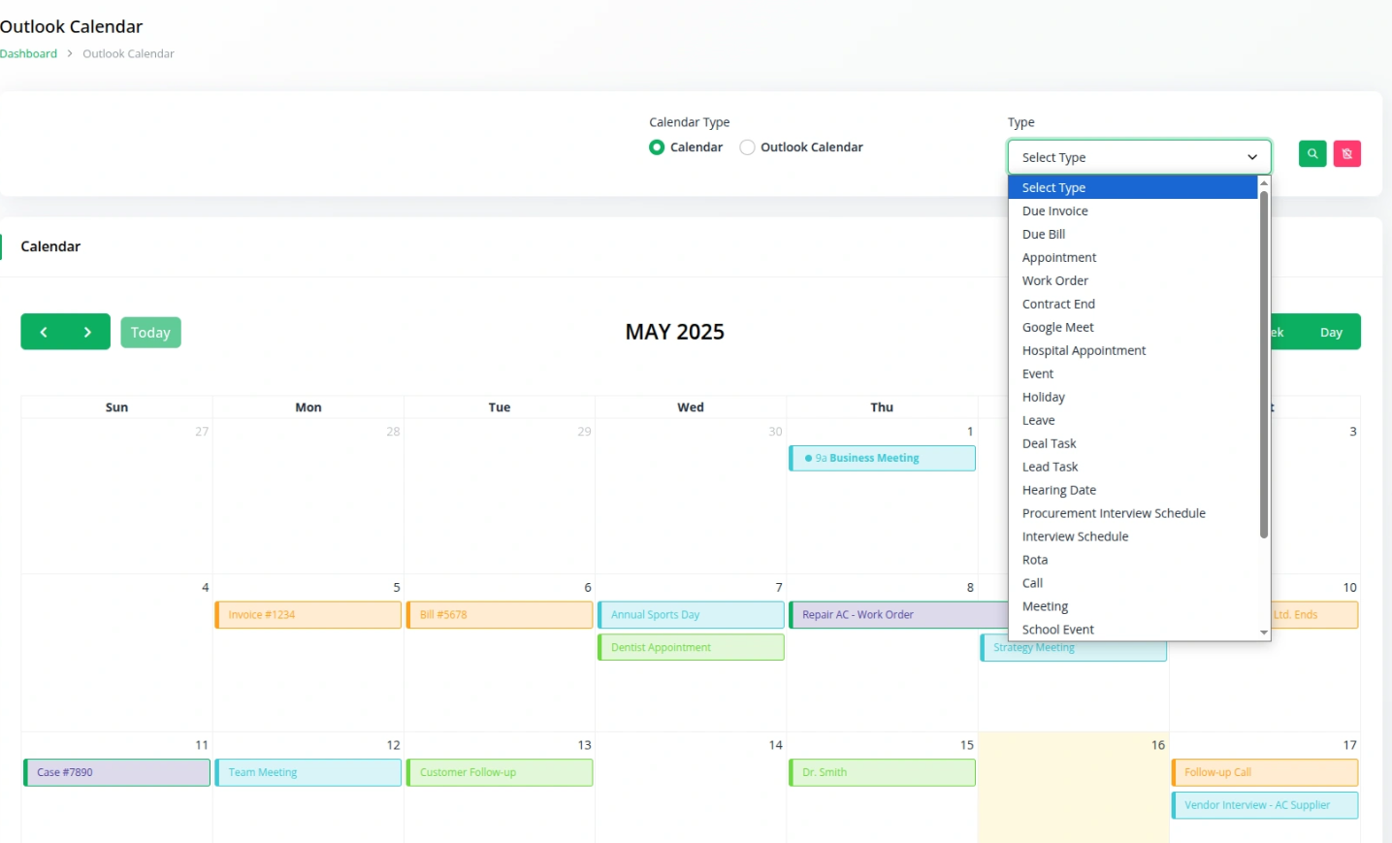Image resolution: width=1392 pixels, height=843 pixels.
Task: Select the Outlook Calendar radio button
Action: point(747,147)
